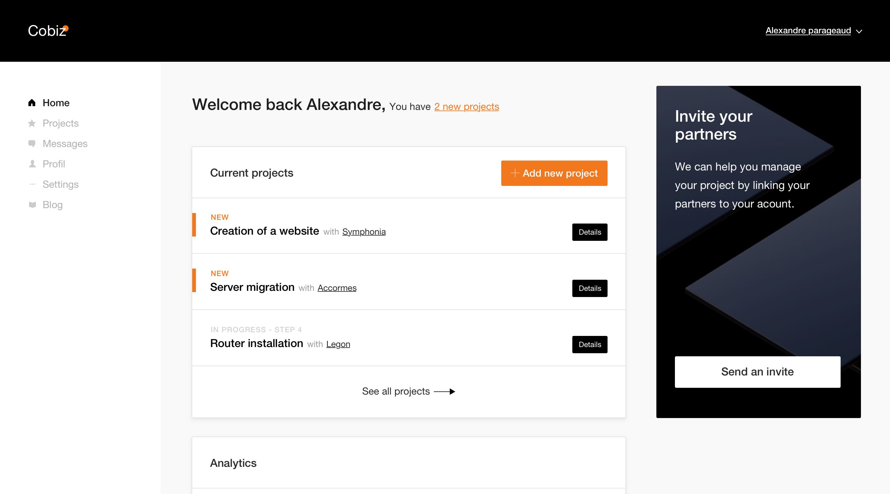Screen dimensions: 890x494
Task: Expand the user menu chevron in header
Action: pyautogui.click(x=859, y=31)
